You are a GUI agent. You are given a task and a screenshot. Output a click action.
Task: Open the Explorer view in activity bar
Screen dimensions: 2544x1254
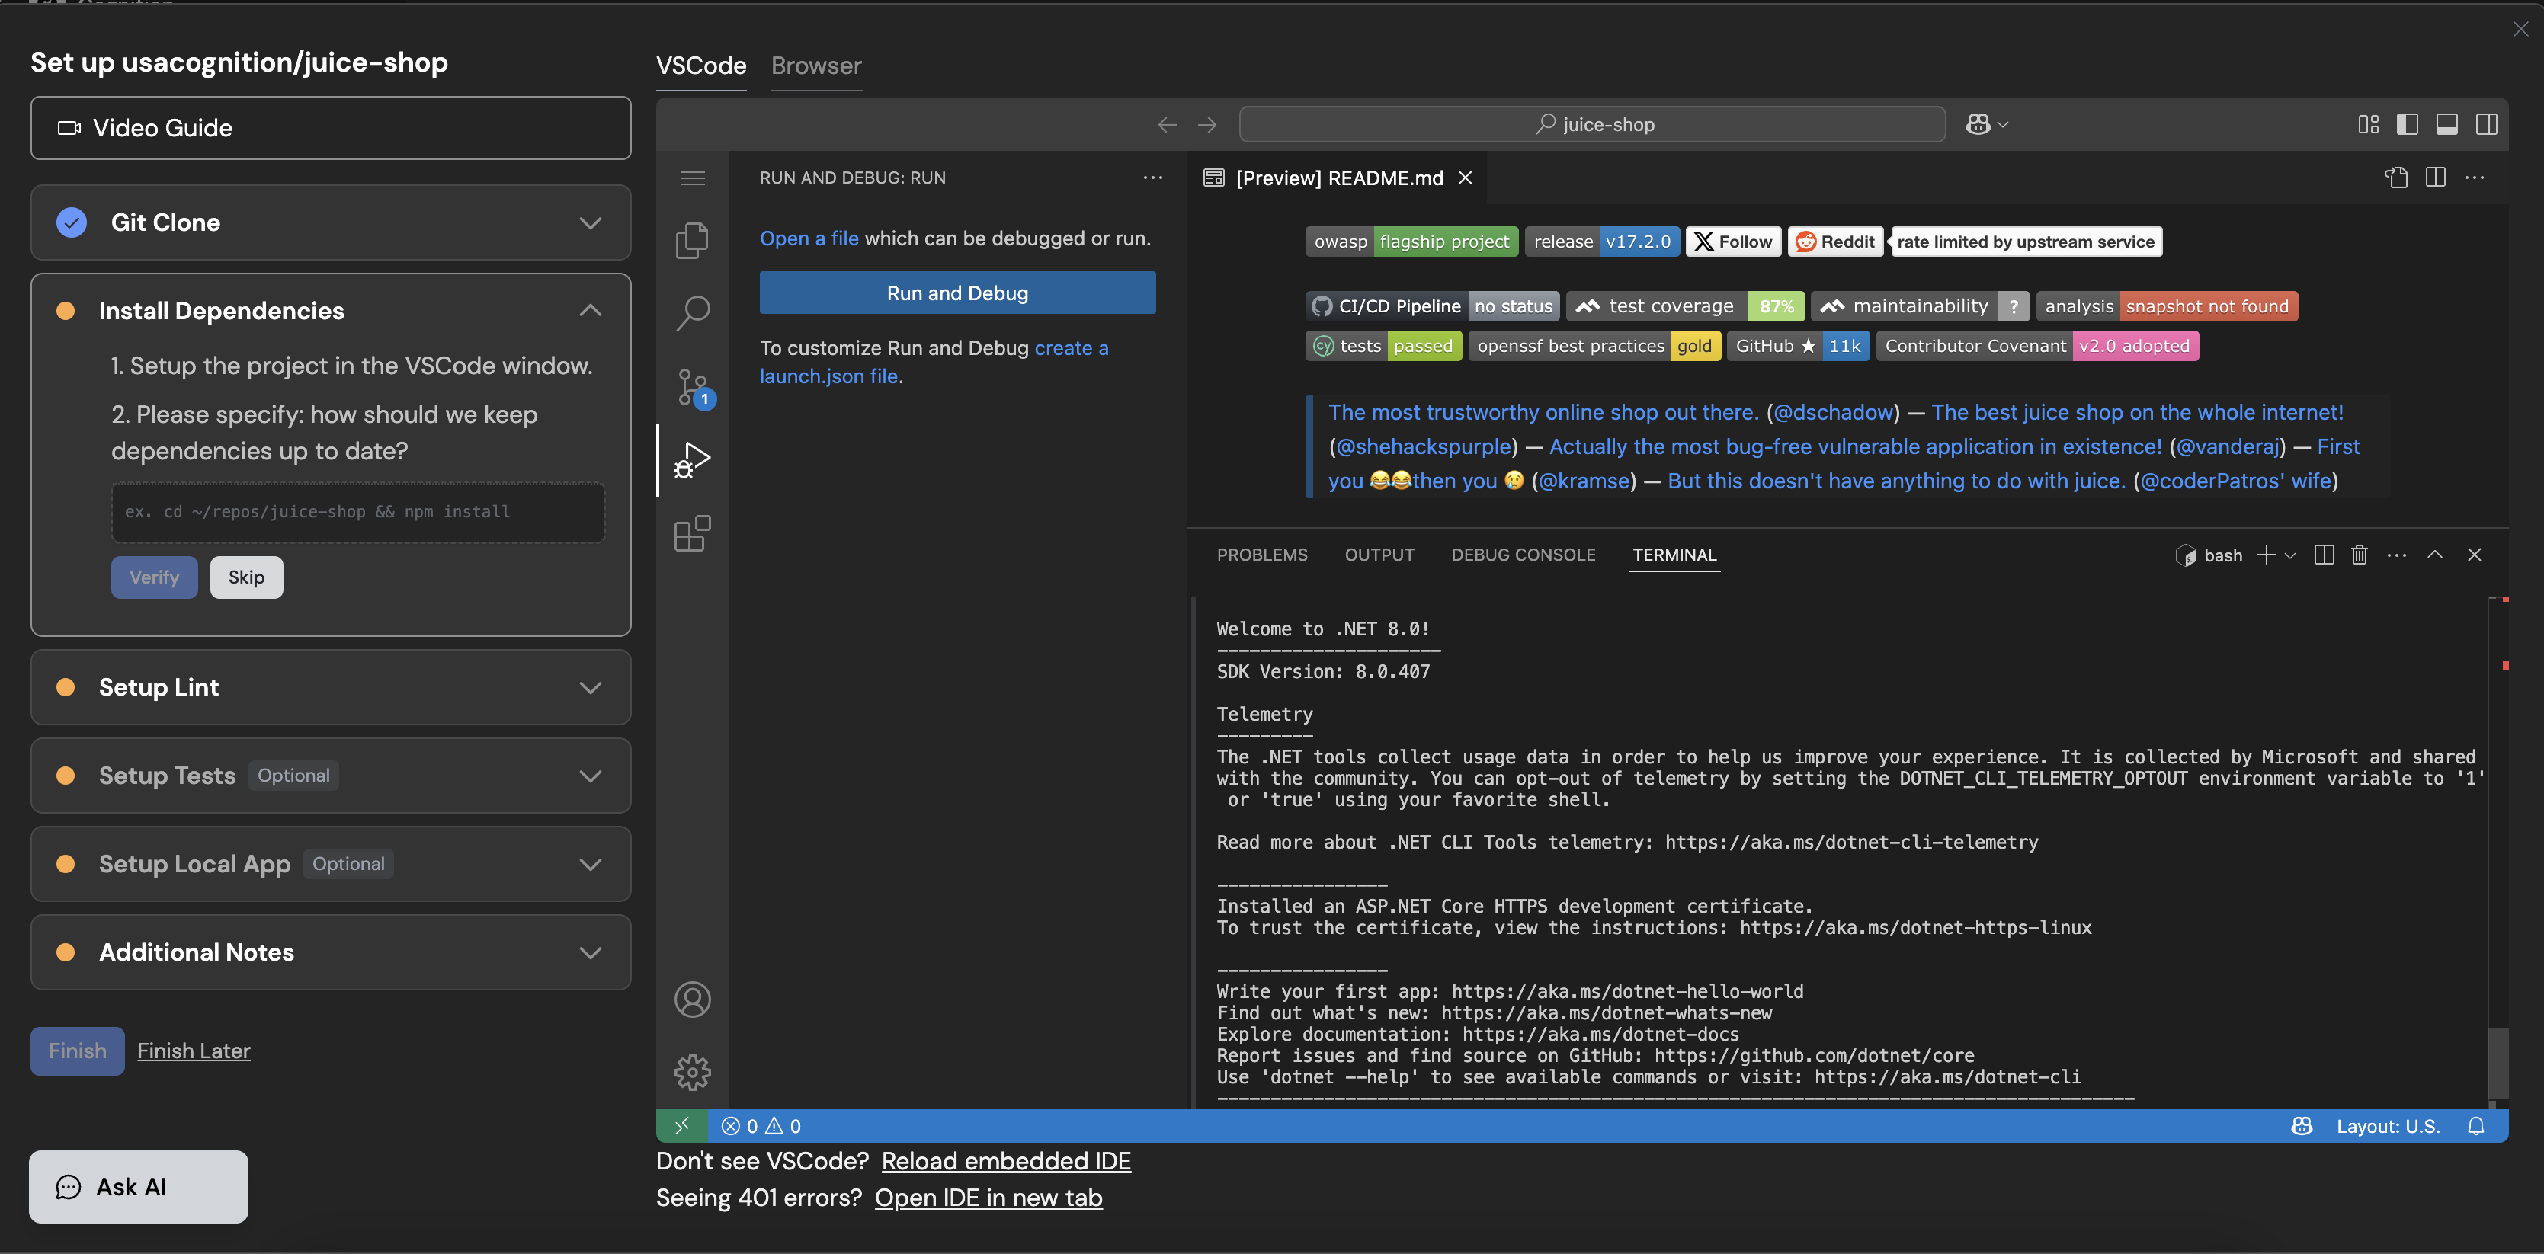pos(692,240)
